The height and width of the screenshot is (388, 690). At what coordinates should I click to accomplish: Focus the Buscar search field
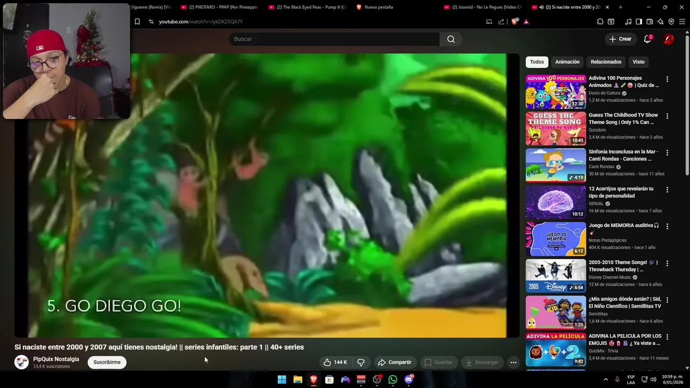[334, 39]
